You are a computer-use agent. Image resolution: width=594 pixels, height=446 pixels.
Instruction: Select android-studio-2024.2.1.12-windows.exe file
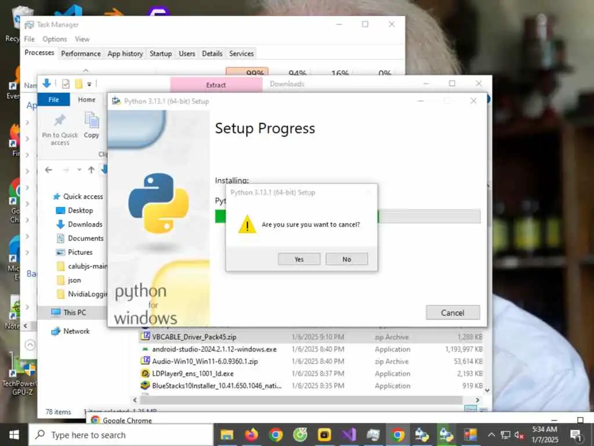[311, 349]
